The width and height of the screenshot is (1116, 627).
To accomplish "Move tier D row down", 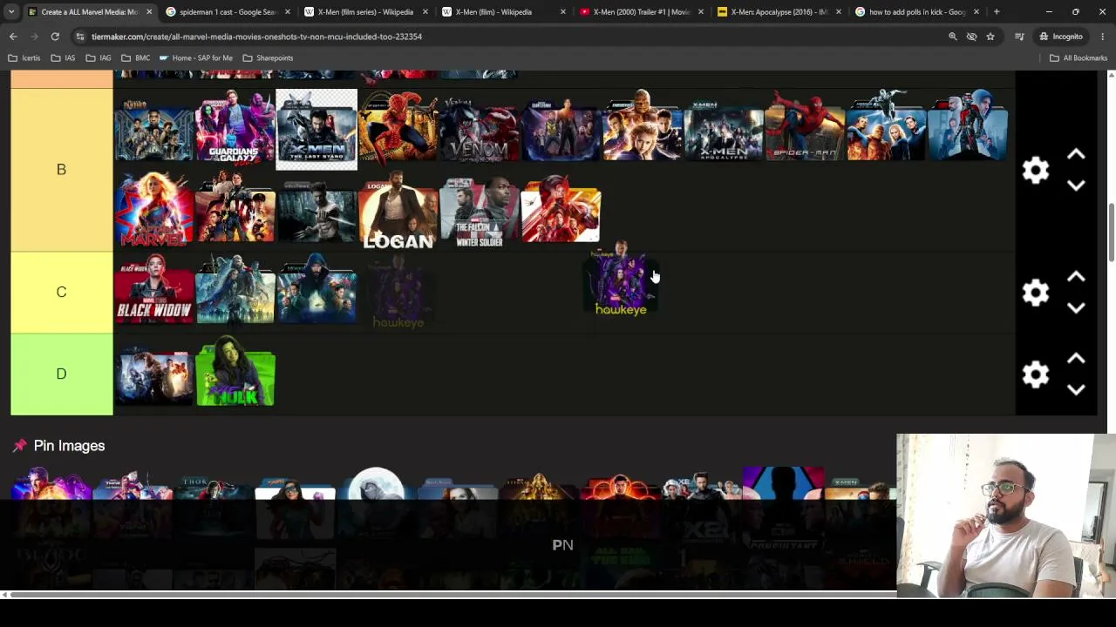I will coord(1076,390).
